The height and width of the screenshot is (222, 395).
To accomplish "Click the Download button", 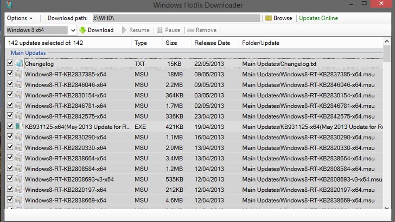I will pyautogui.click(x=97, y=30).
